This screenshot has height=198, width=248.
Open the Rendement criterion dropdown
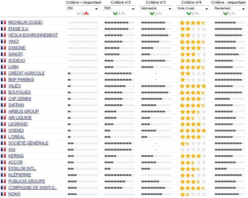pyautogui.click(x=229, y=8)
